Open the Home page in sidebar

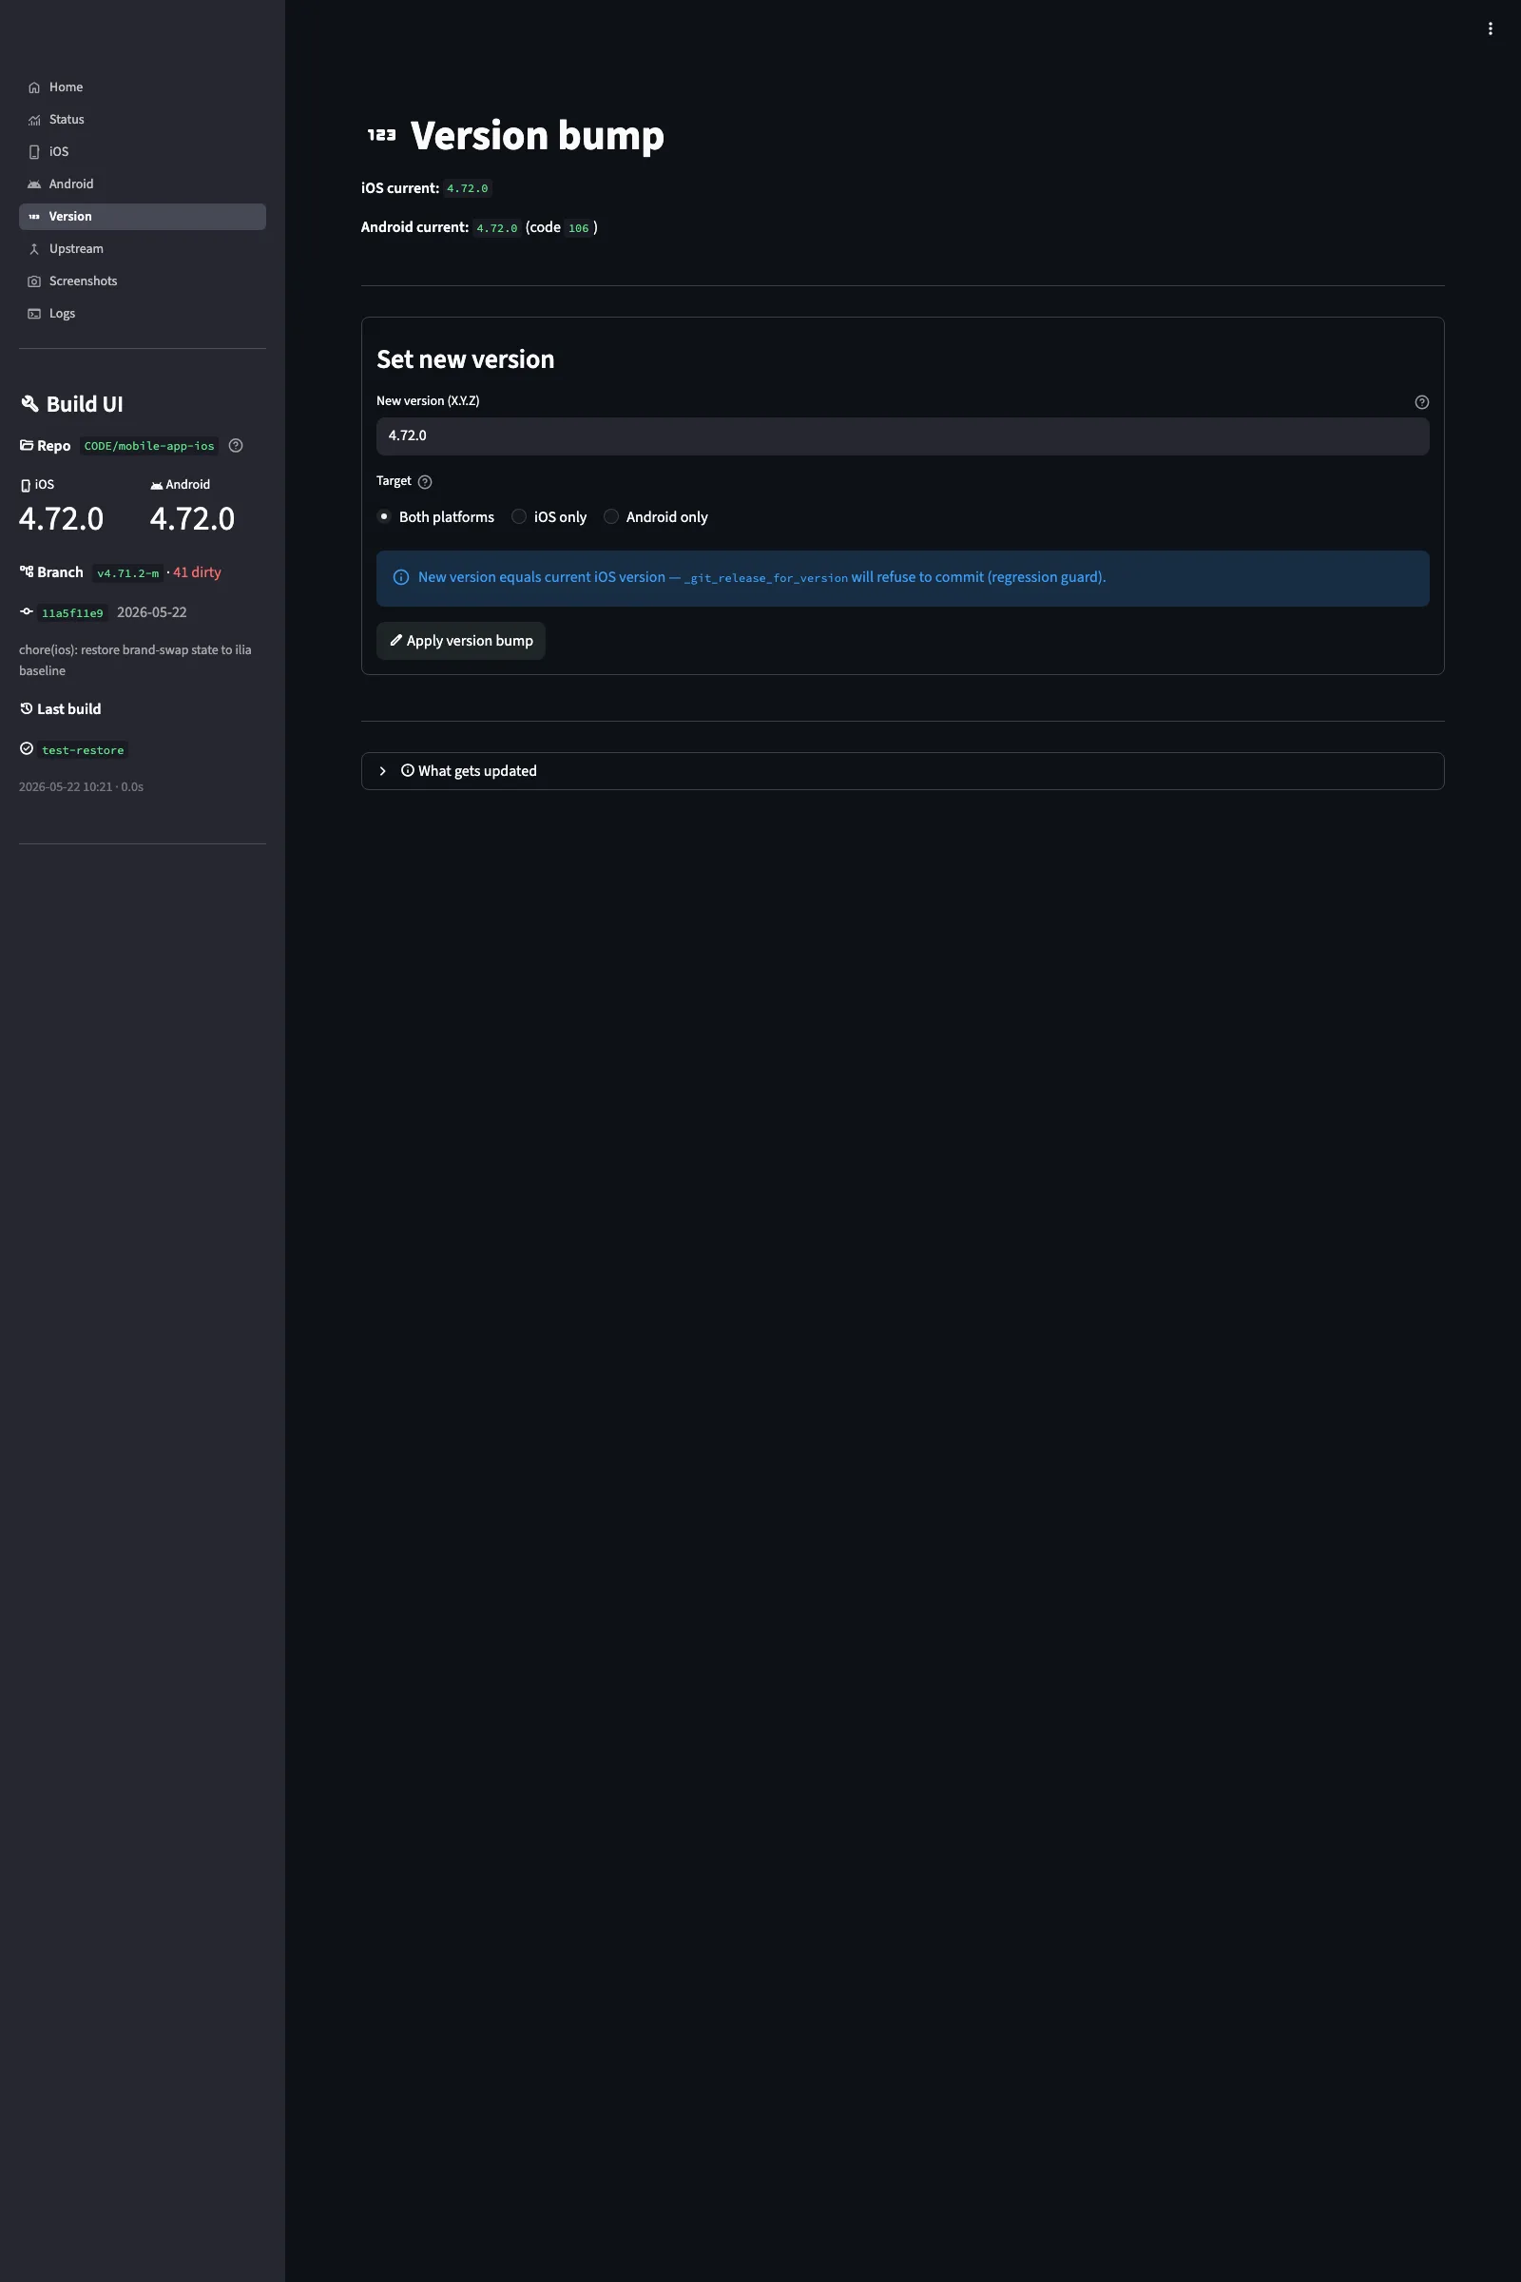[142, 87]
